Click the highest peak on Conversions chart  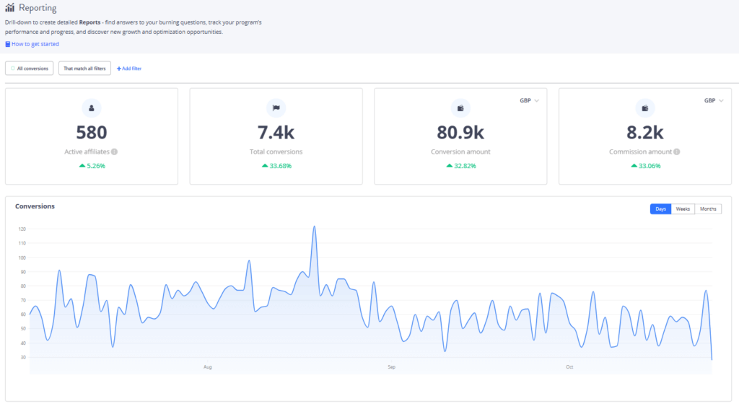[x=314, y=227]
